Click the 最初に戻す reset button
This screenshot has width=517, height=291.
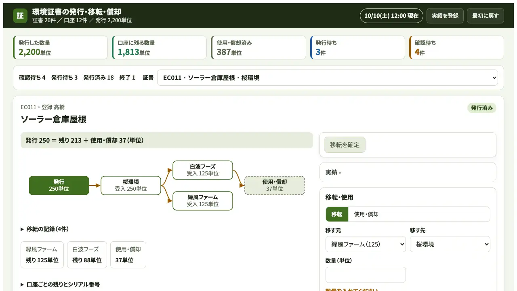(485, 16)
